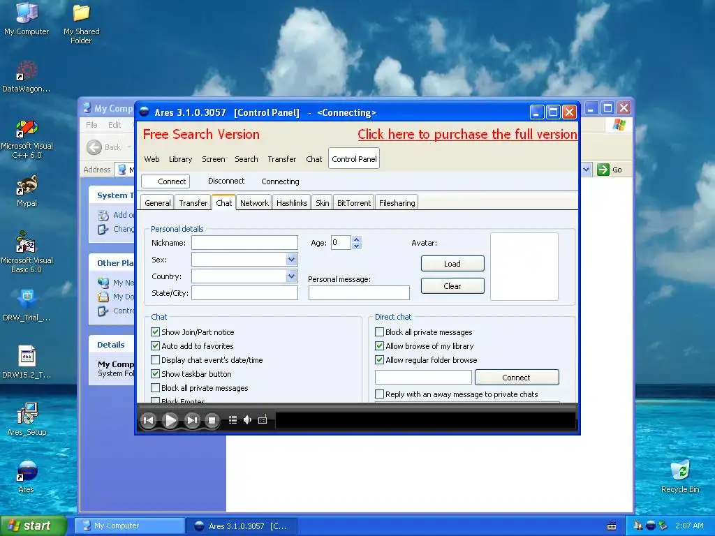715x536 pixels.
Task: Open the BitTorrent tab
Action: [354, 203]
